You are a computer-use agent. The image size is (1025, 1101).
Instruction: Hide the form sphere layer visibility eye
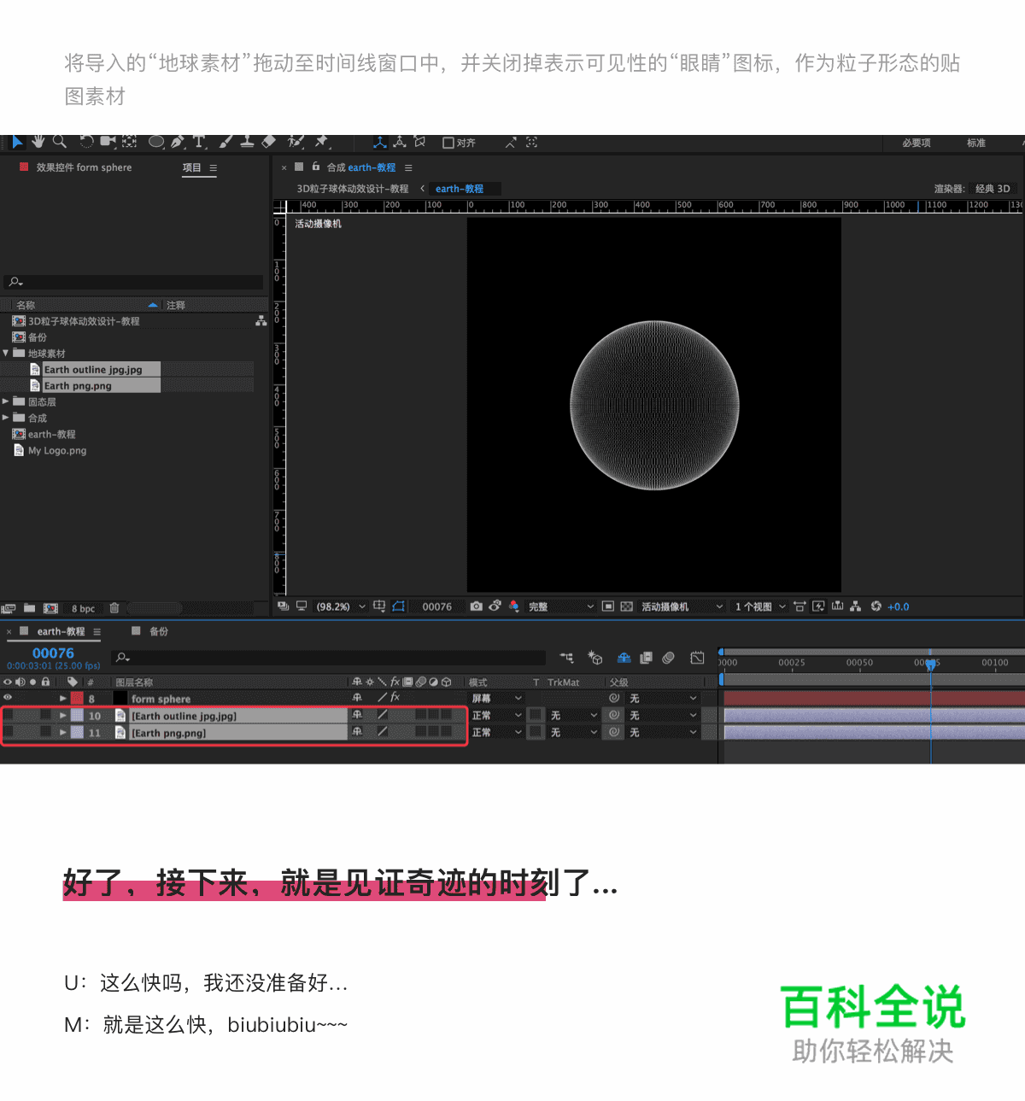(x=7, y=698)
